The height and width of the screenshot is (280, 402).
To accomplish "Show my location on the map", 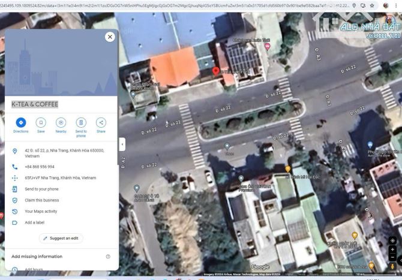I will point(392,240).
